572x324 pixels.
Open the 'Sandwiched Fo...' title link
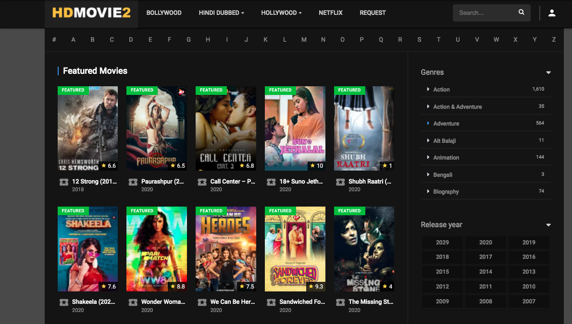[302, 302]
